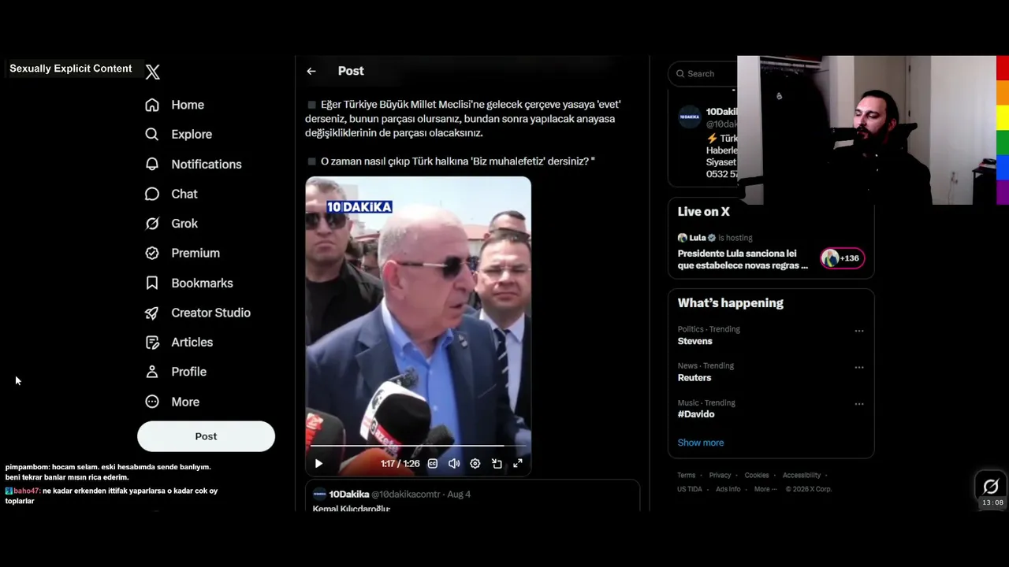The width and height of the screenshot is (1009, 567).
Task: Click the Home house icon
Action: 152,105
